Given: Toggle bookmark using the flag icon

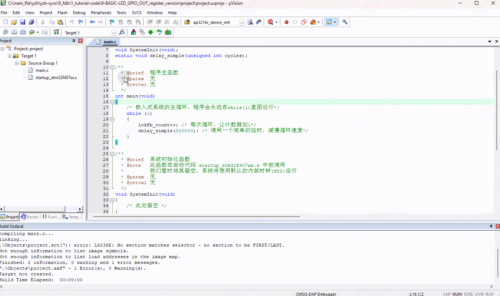Looking at the screenshot, I should pos(112,22).
